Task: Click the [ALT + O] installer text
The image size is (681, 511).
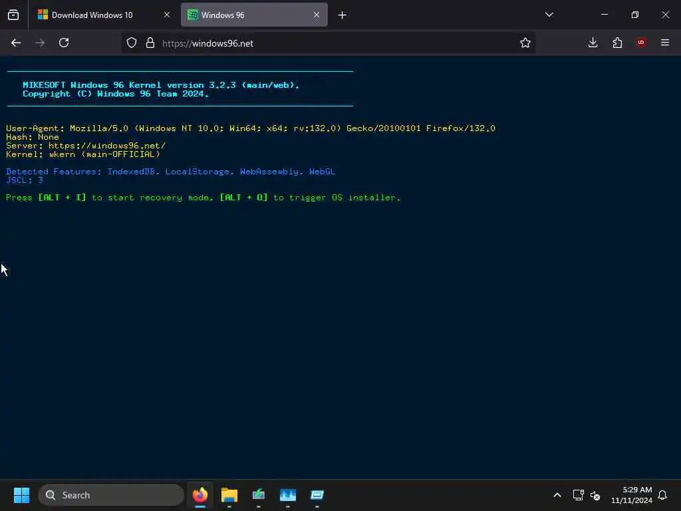Action: click(243, 198)
